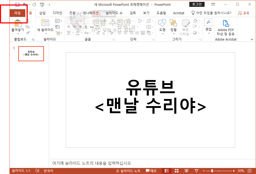Viewport: 256px width, 174px height.
Task: Open the 글꼴 (Font) dialog launcher
Action: (x=113, y=39)
